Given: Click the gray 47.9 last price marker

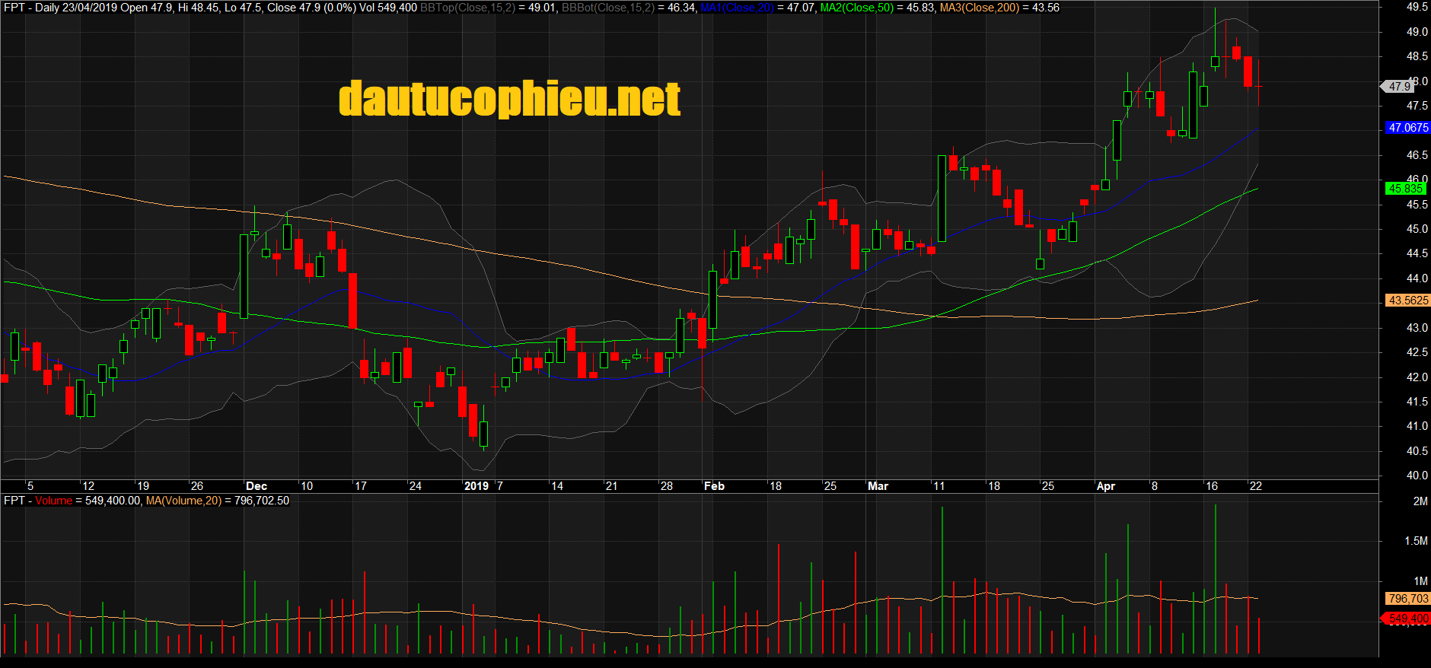Looking at the screenshot, I should [x=1399, y=87].
